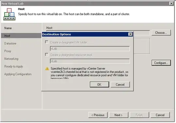Close the Destination Options dialog
This screenshot has height=123, width=176.
coord(130,34)
